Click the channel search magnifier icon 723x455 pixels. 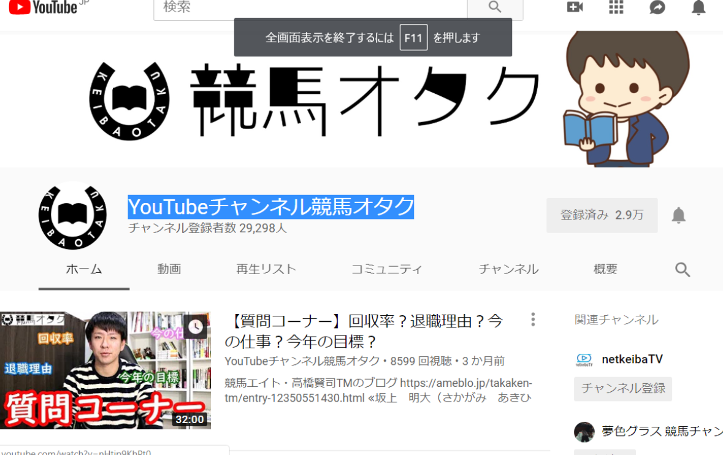pyautogui.click(x=683, y=269)
